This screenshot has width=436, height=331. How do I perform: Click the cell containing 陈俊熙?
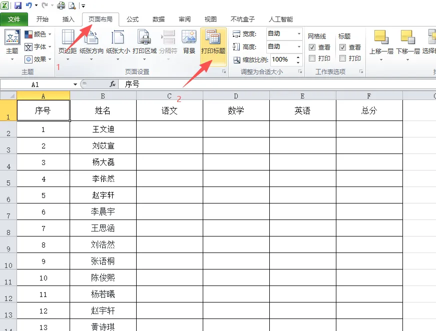[x=103, y=277]
